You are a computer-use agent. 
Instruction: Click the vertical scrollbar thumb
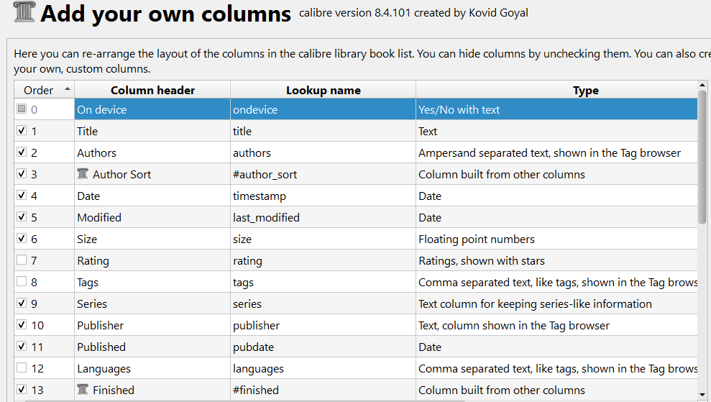click(x=702, y=157)
